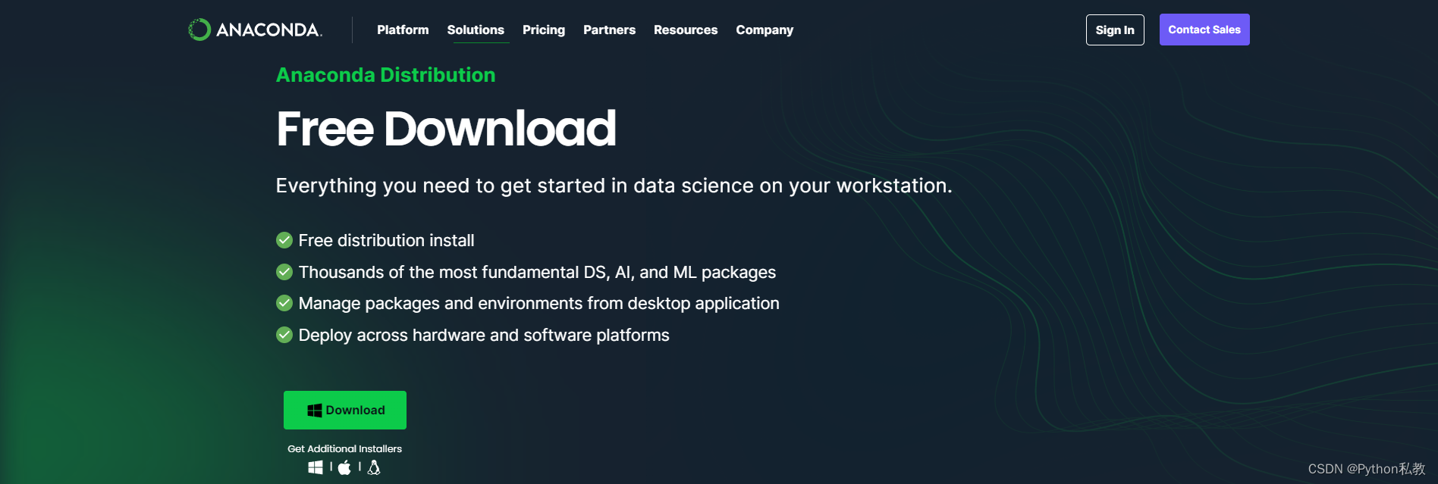Go to the Pricing page
The height and width of the screenshot is (484, 1438).
point(544,30)
